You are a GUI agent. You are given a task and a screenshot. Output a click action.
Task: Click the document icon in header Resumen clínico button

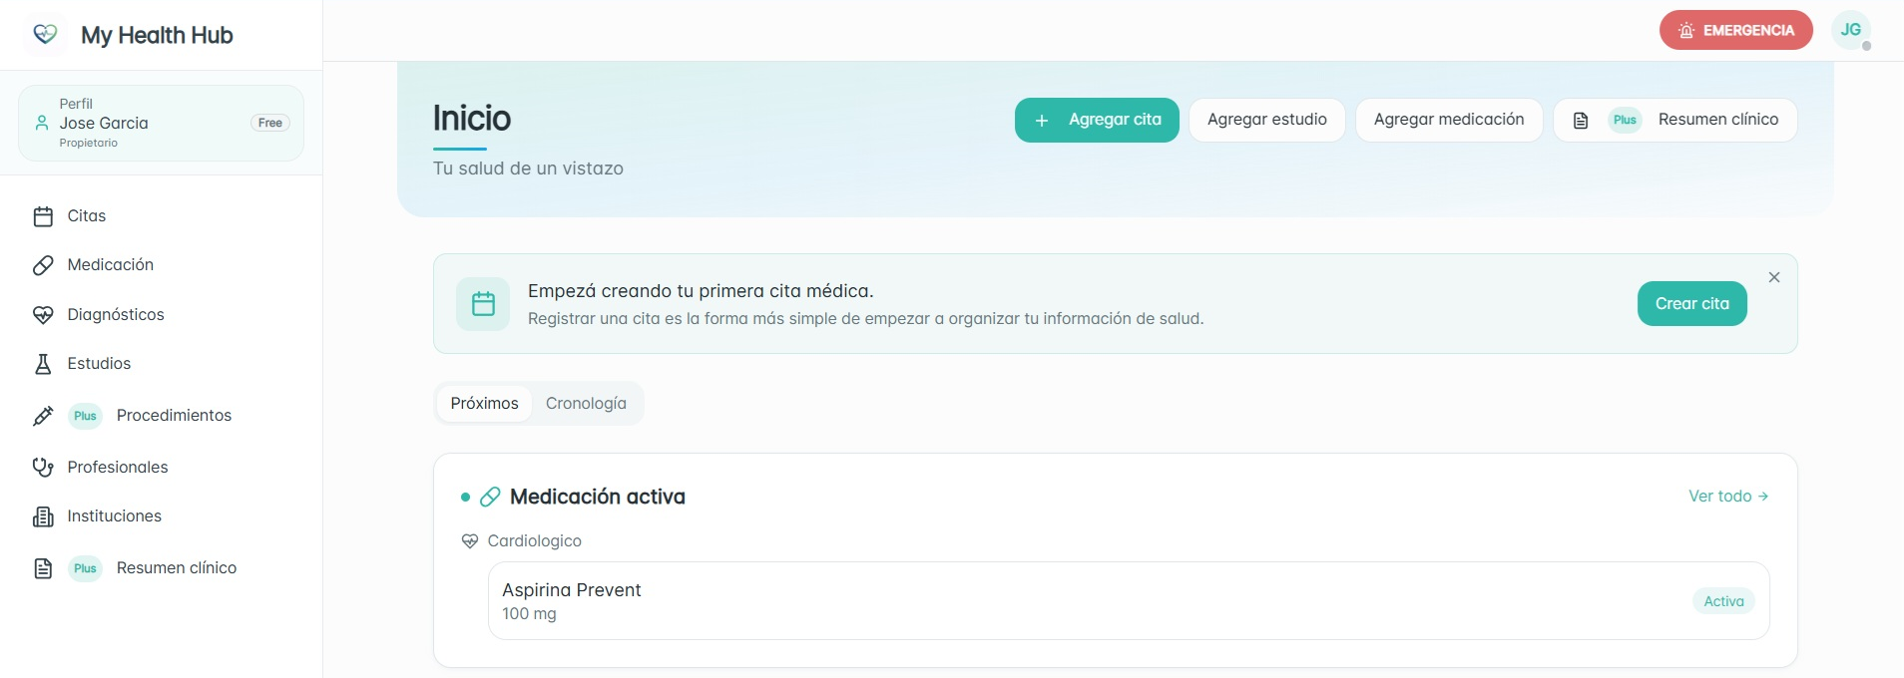click(x=1581, y=121)
